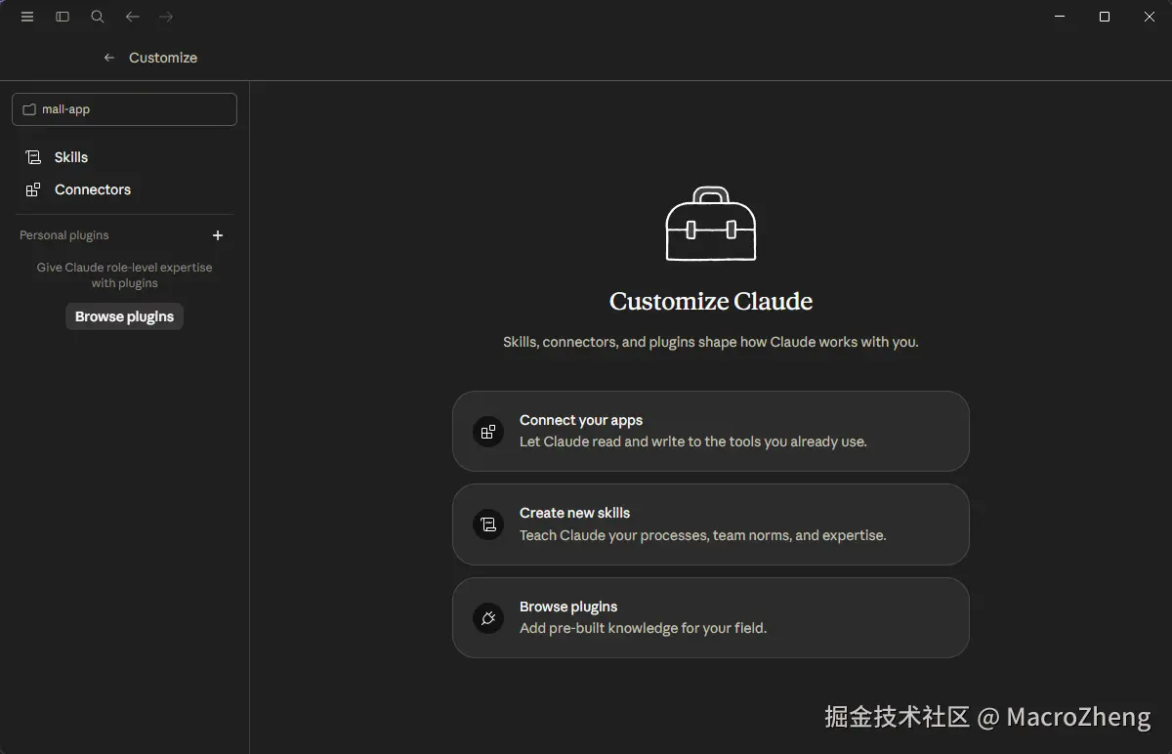Image resolution: width=1172 pixels, height=754 pixels.
Task: Click the search magnifier icon
Action: coord(98,17)
